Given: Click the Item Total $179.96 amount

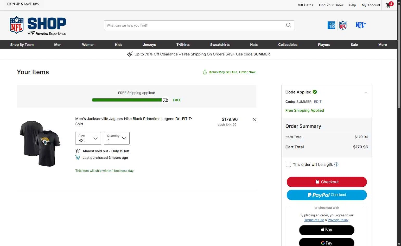Looking at the screenshot, I should (x=361, y=137).
